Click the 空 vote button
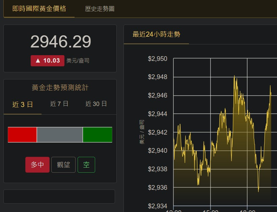Image resolution: width=277 pixels, height=212 pixels. (x=86, y=165)
